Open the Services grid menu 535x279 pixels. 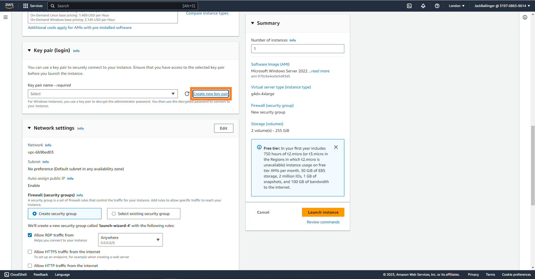33,6
